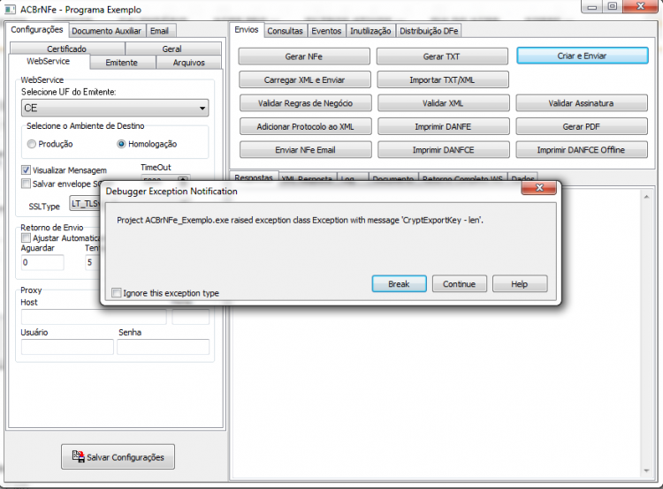Select the Arquivos tab
663x489 pixels.
189,62
